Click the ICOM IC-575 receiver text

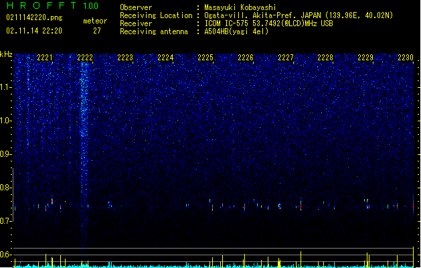click(x=268, y=23)
